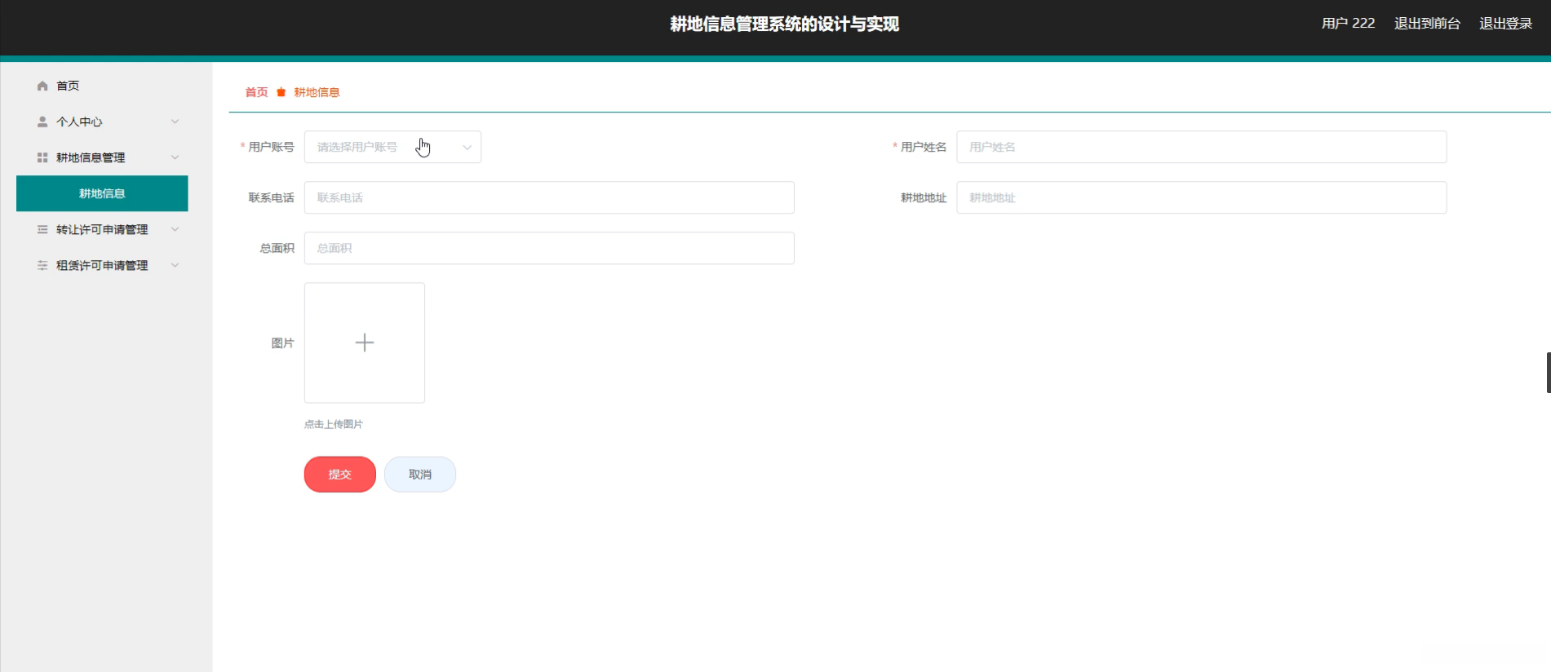
Task: Click the 耕地信息管理系统的设计与实现 title
Action: click(x=784, y=24)
